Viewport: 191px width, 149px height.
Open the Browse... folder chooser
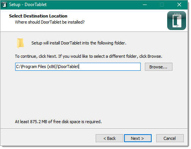point(158,67)
